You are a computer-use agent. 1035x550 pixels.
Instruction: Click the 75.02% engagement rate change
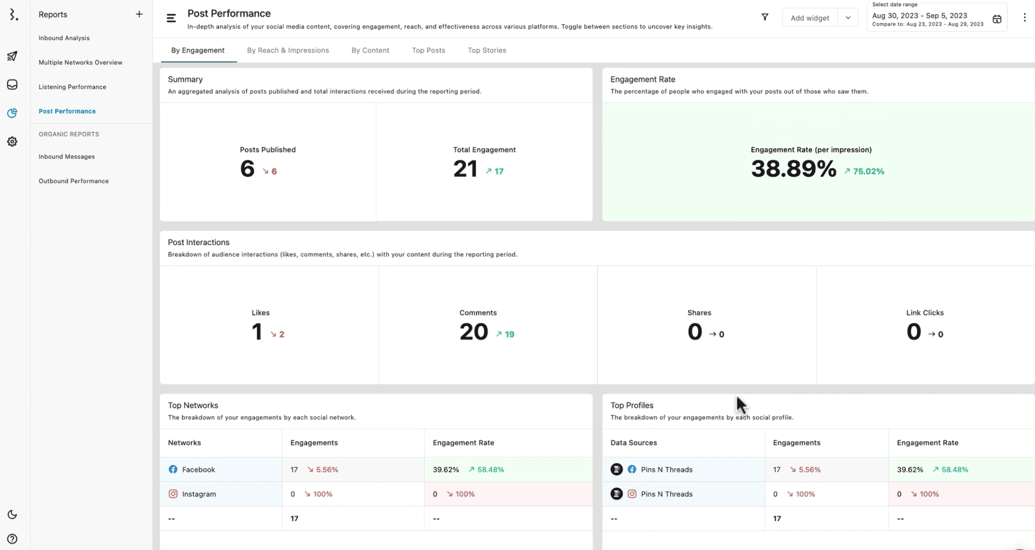[x=864, y=172]
